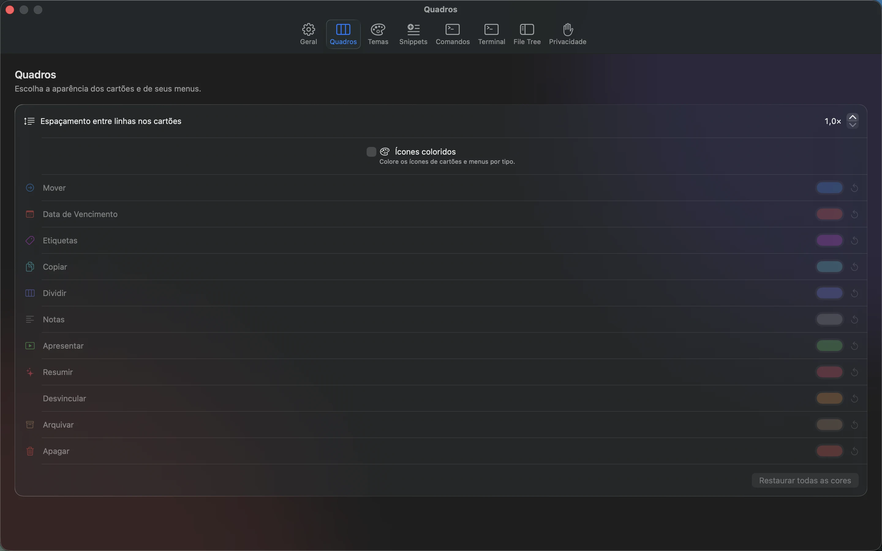The image size is (882, 551).
Task: Open the gray Notas color swatch
Action: pos(829,320)
